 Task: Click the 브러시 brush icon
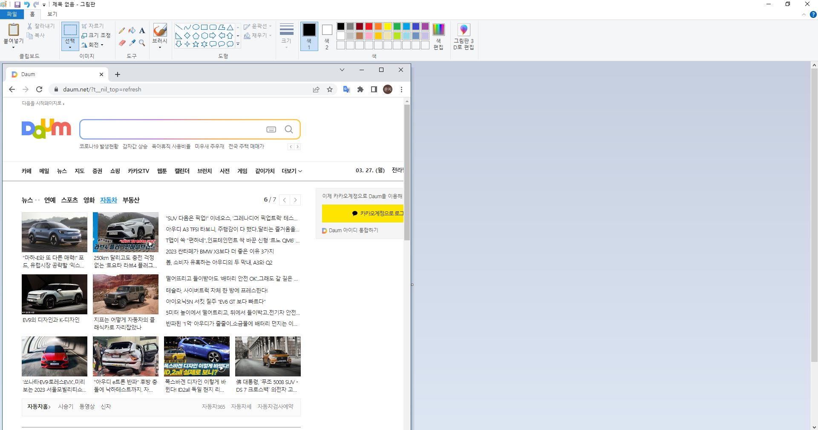pyautogui.click(x=160, y=30)
